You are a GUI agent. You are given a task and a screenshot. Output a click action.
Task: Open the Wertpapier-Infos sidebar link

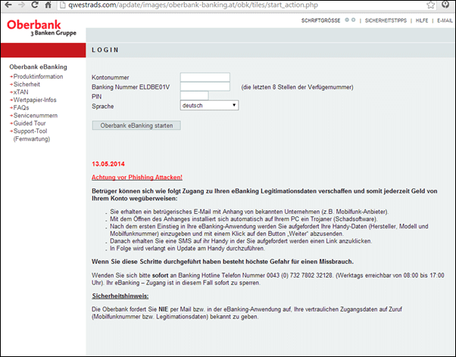tap(35, 100)
